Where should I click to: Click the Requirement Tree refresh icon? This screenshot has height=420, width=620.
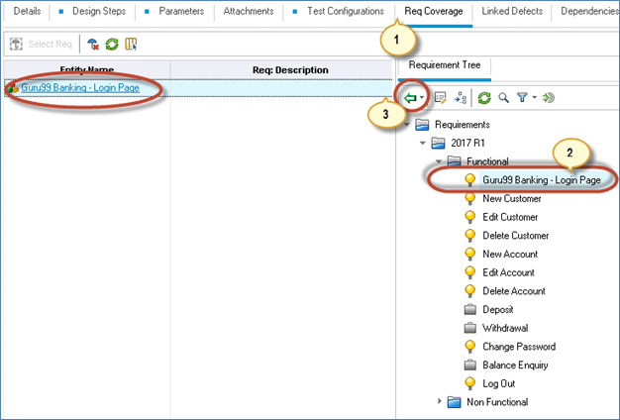484,98
